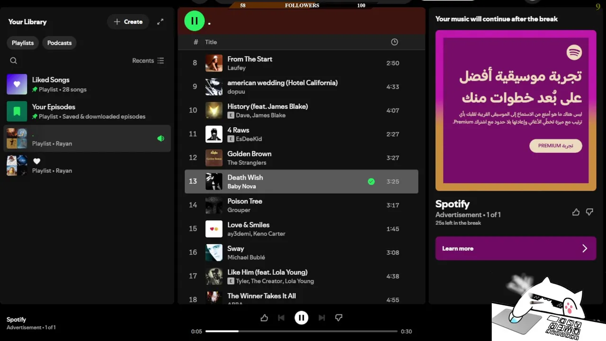Screen dimensions: 606x341
Task: Click thumbs down beside Spotify advertisement panel
Action: point(589,212)
